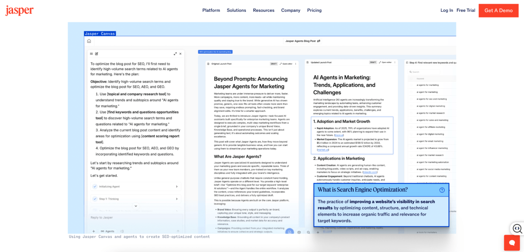
Task: Close the agent chat panel
Action: (x=180, y=54)
